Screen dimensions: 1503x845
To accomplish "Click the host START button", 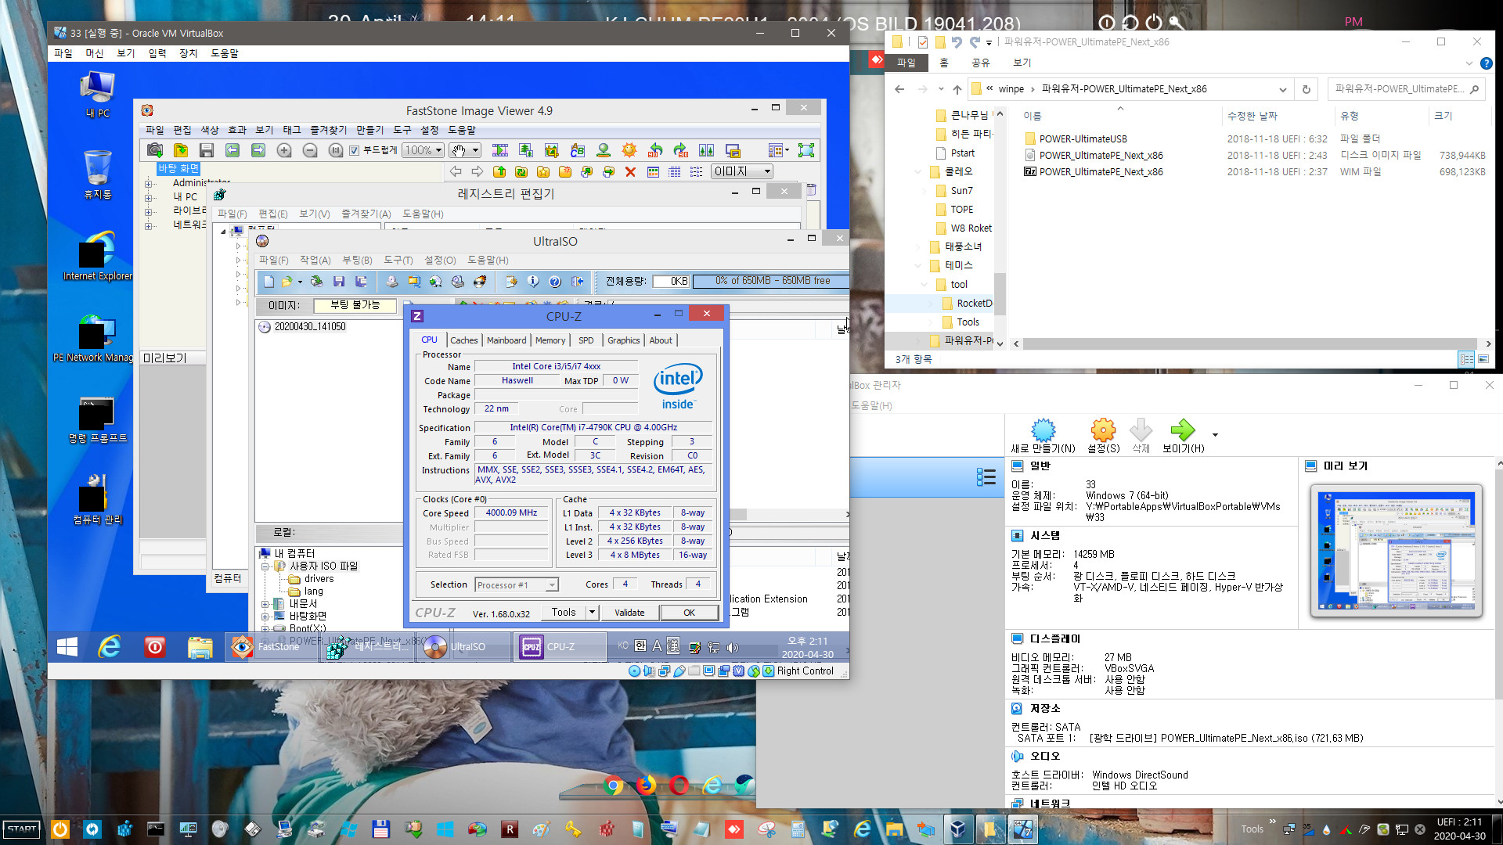I will 22,829.
